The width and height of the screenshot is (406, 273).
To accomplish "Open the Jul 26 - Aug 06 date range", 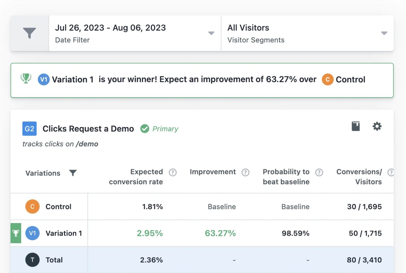I will (x=111, y=28).
